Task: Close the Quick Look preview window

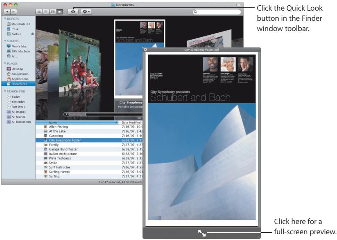Action: (x=145, y=49)
